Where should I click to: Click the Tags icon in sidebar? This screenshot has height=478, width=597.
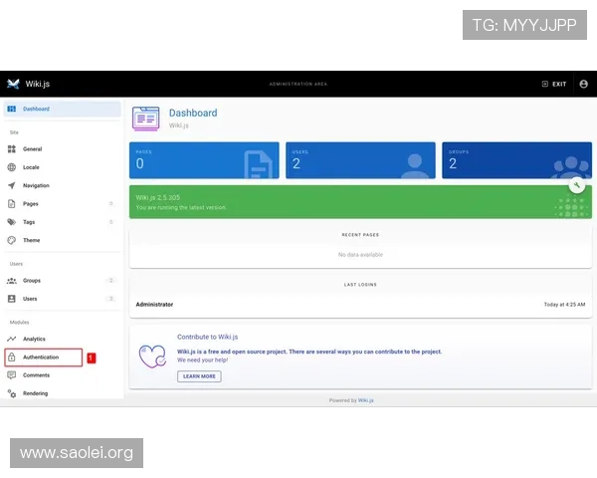point(12,222)
